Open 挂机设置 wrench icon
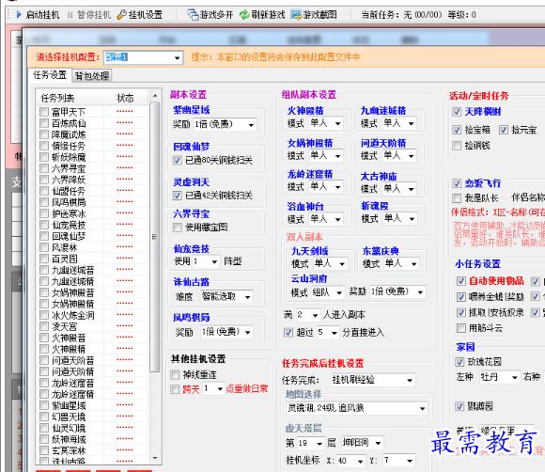545x472 pixels. 121,15
